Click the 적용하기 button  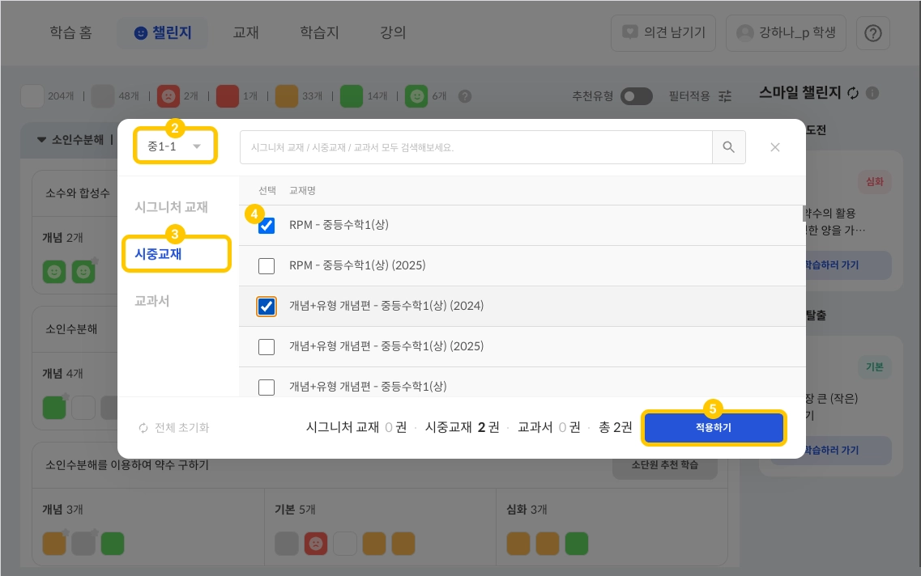[713, 428]
